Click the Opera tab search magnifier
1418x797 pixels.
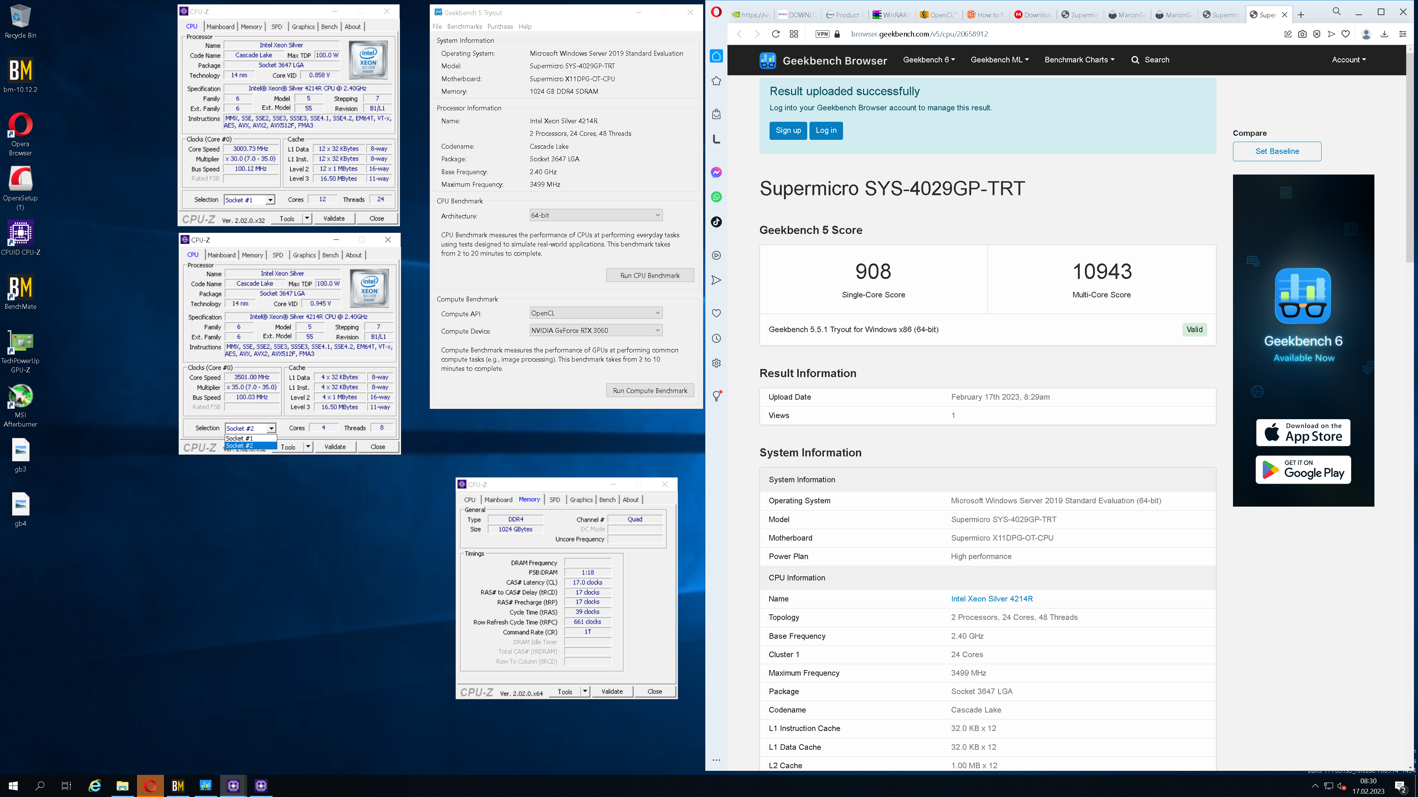pos(1336,11)
